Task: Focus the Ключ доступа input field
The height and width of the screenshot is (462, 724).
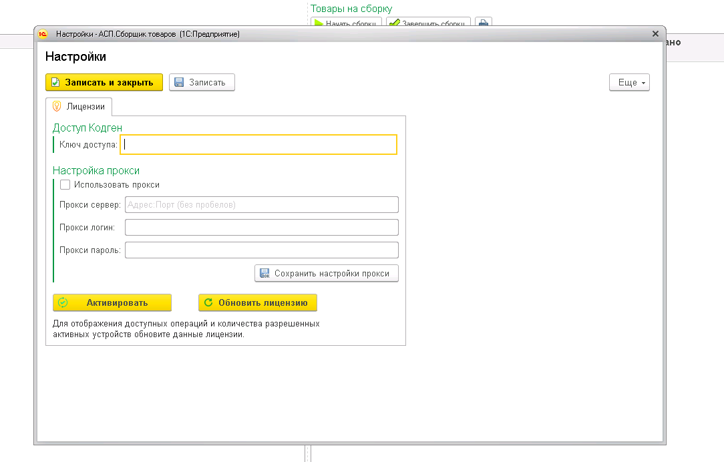Action: (x=258, y=144)
